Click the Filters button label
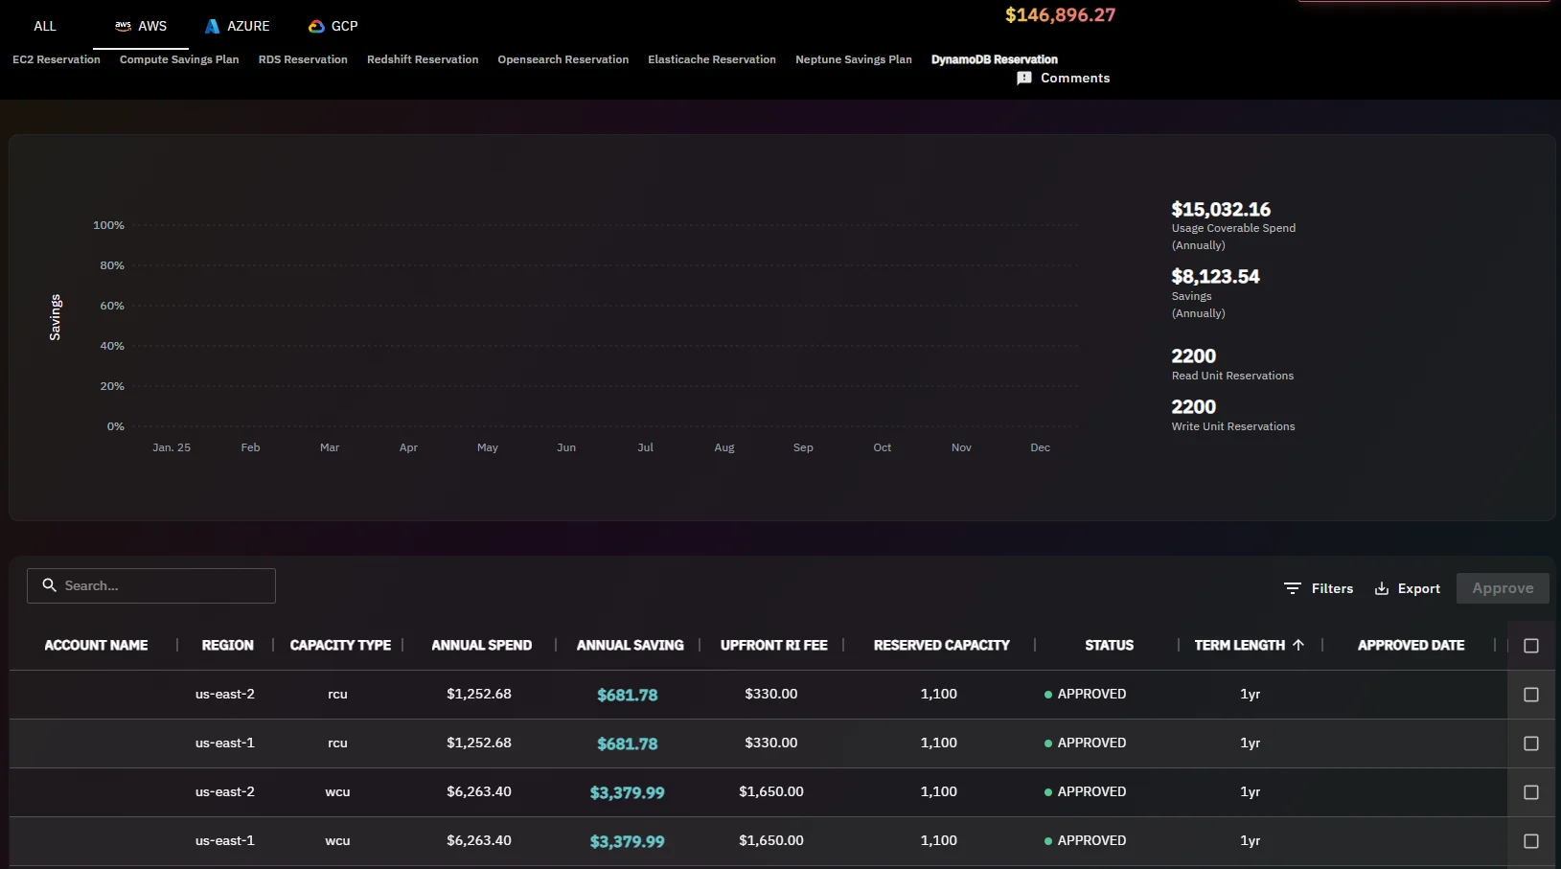Screen dimensions: 1561x869 [x=1332, y=588]
